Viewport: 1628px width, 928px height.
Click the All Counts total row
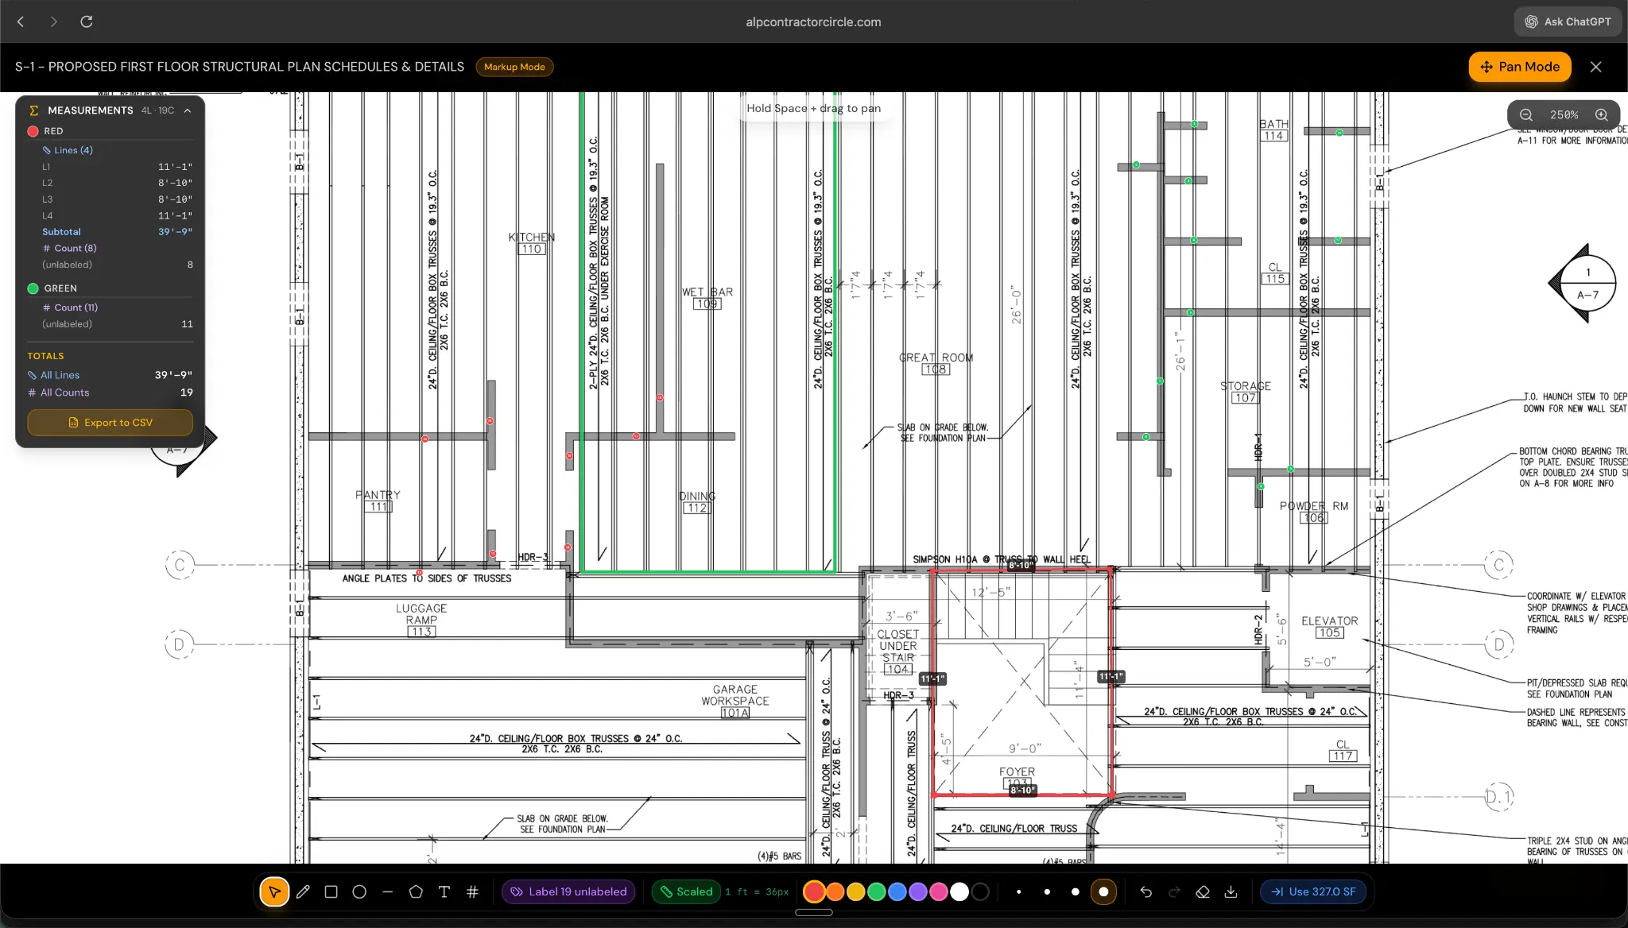point(110,392)
